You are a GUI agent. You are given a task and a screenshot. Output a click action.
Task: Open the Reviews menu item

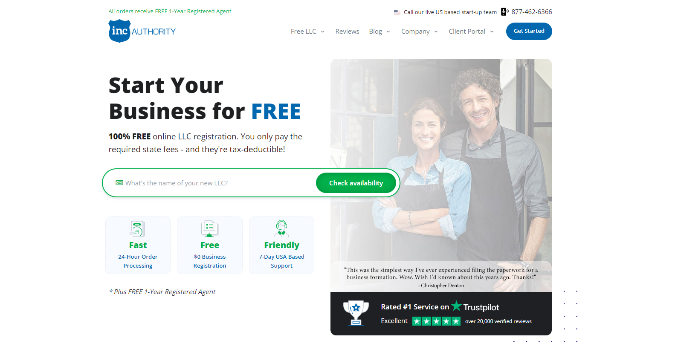tap(347, 32)
